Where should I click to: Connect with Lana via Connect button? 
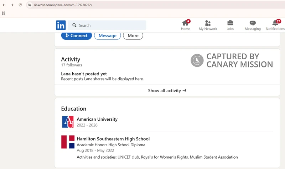[77, 36]
